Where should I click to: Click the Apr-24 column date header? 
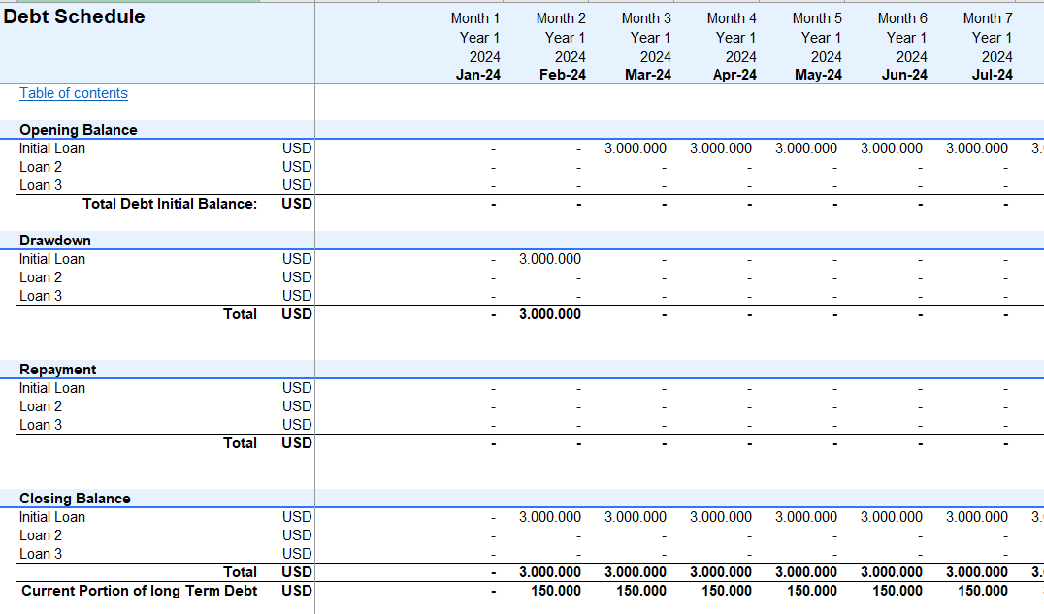click(734, 75)
